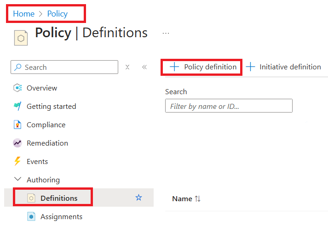Viewport: 328px width, 226px height.
Task: Open the more options ellipsis menu
Action: 166,33
